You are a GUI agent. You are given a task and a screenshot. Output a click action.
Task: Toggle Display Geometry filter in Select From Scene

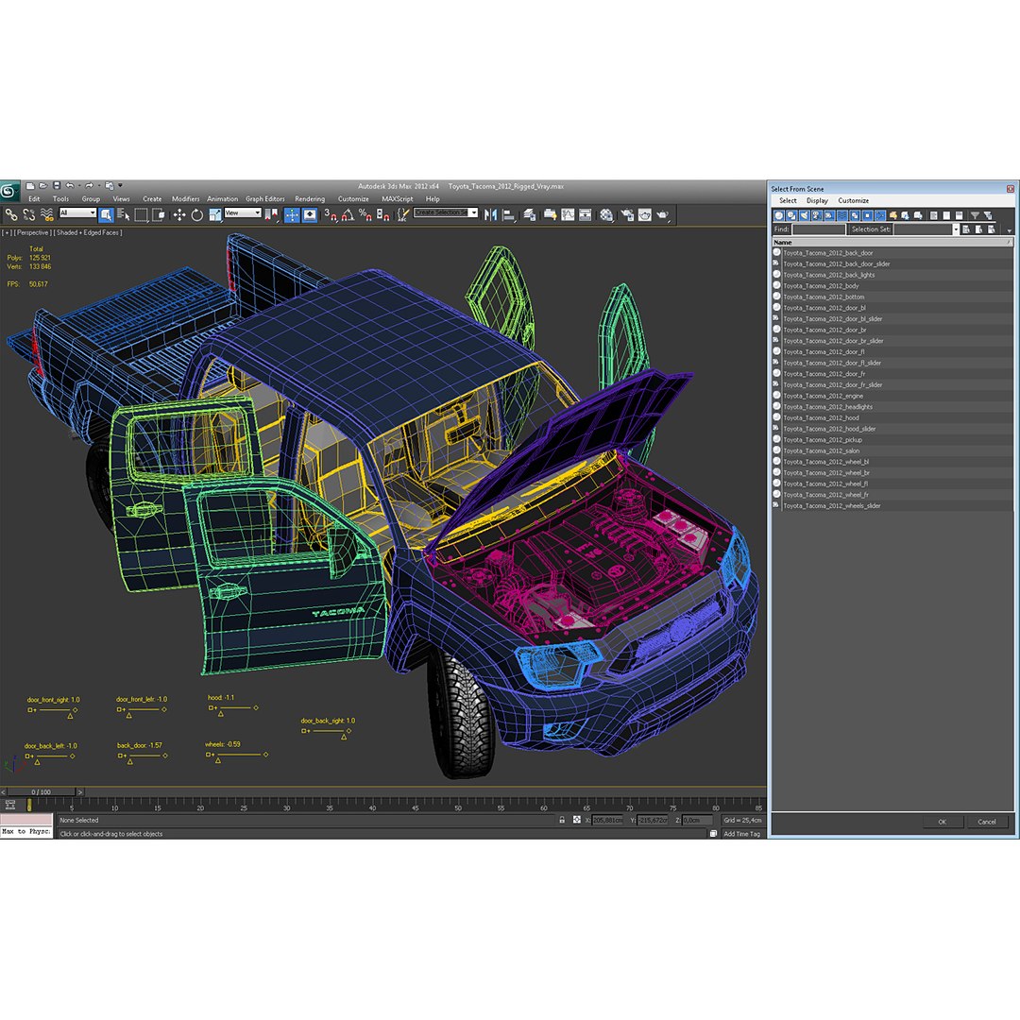point(778,215)
